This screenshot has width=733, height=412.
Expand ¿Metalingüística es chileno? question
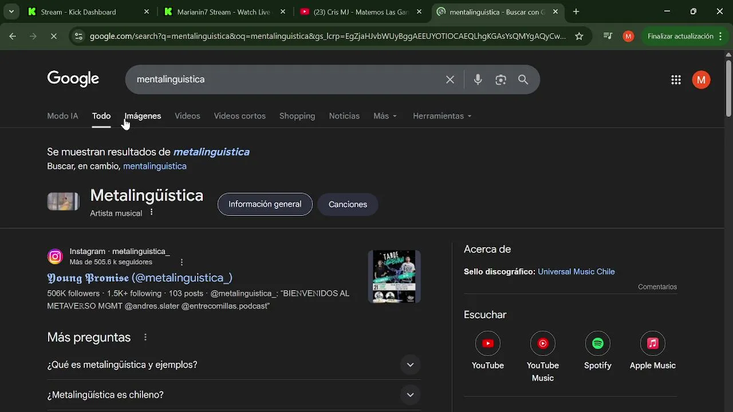coord(234,395)
